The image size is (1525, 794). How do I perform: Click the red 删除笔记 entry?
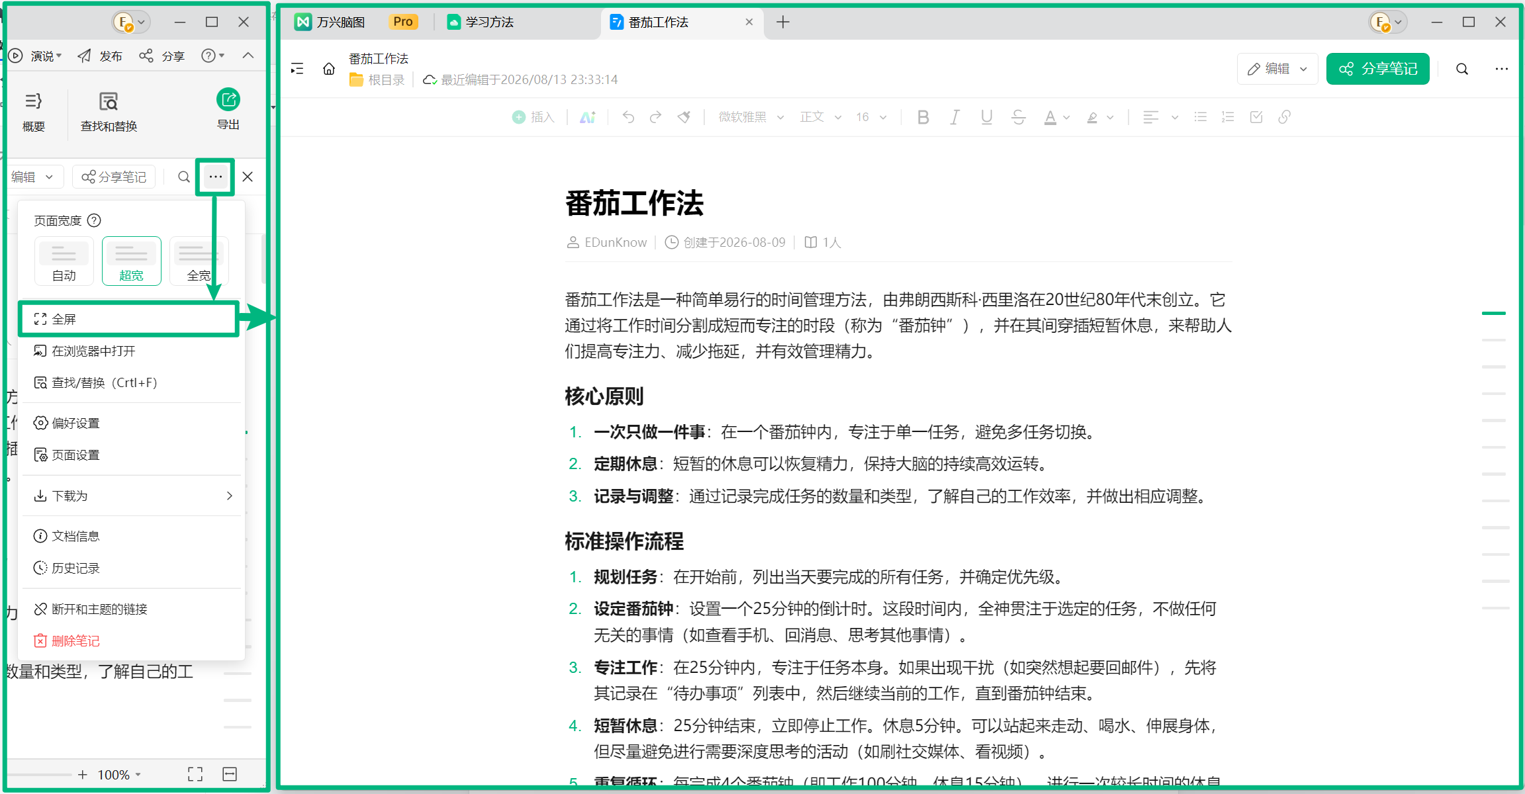point(132,640)
